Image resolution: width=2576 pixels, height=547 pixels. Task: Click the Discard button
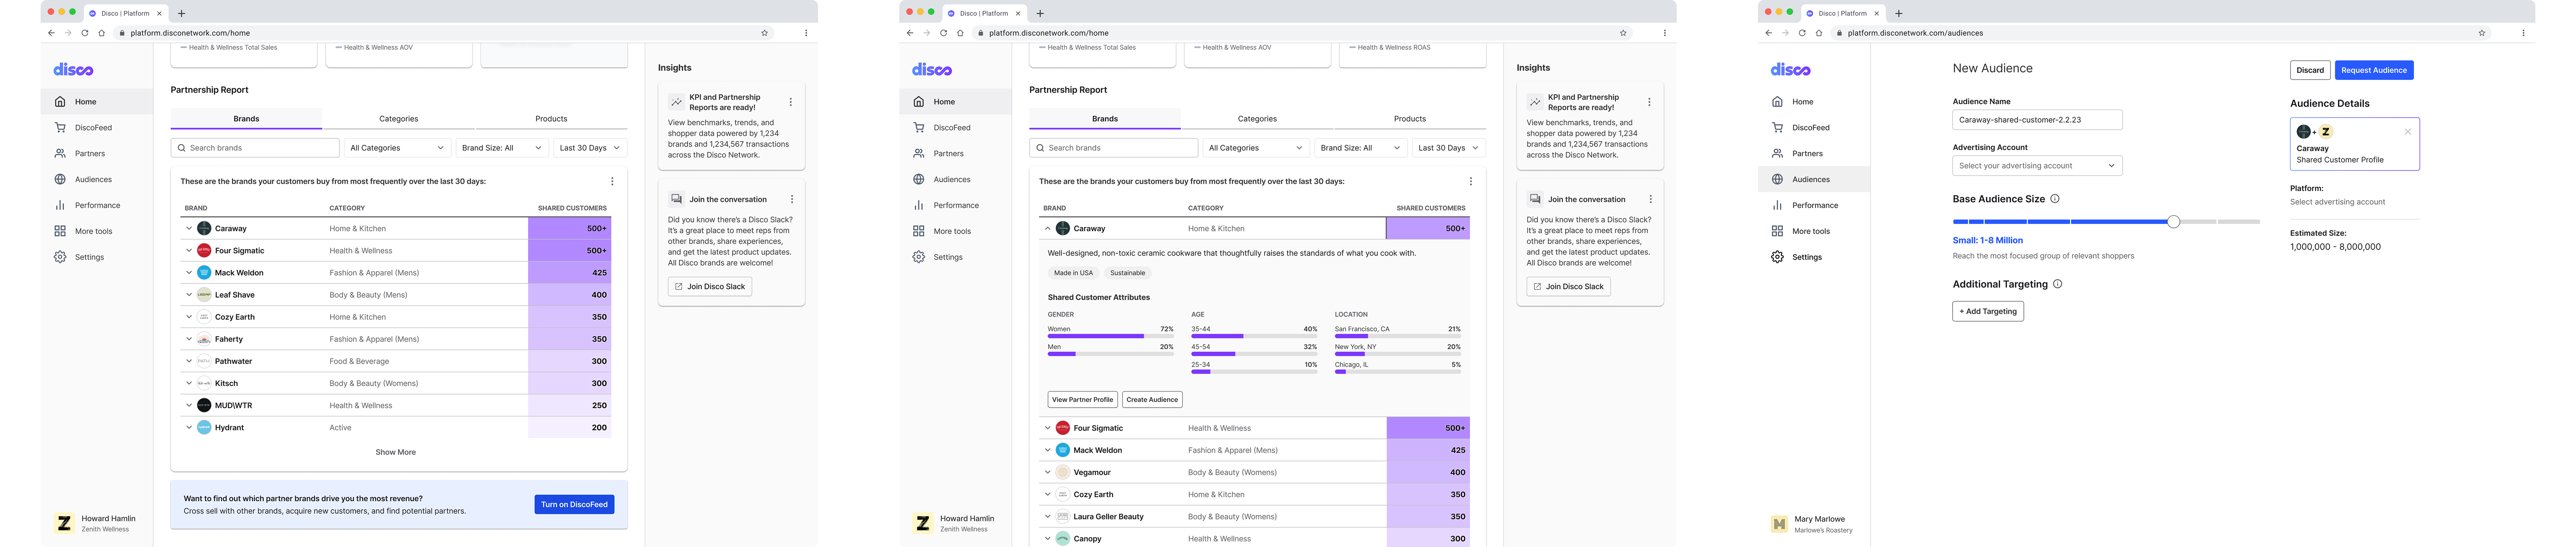click(2310, 71)
